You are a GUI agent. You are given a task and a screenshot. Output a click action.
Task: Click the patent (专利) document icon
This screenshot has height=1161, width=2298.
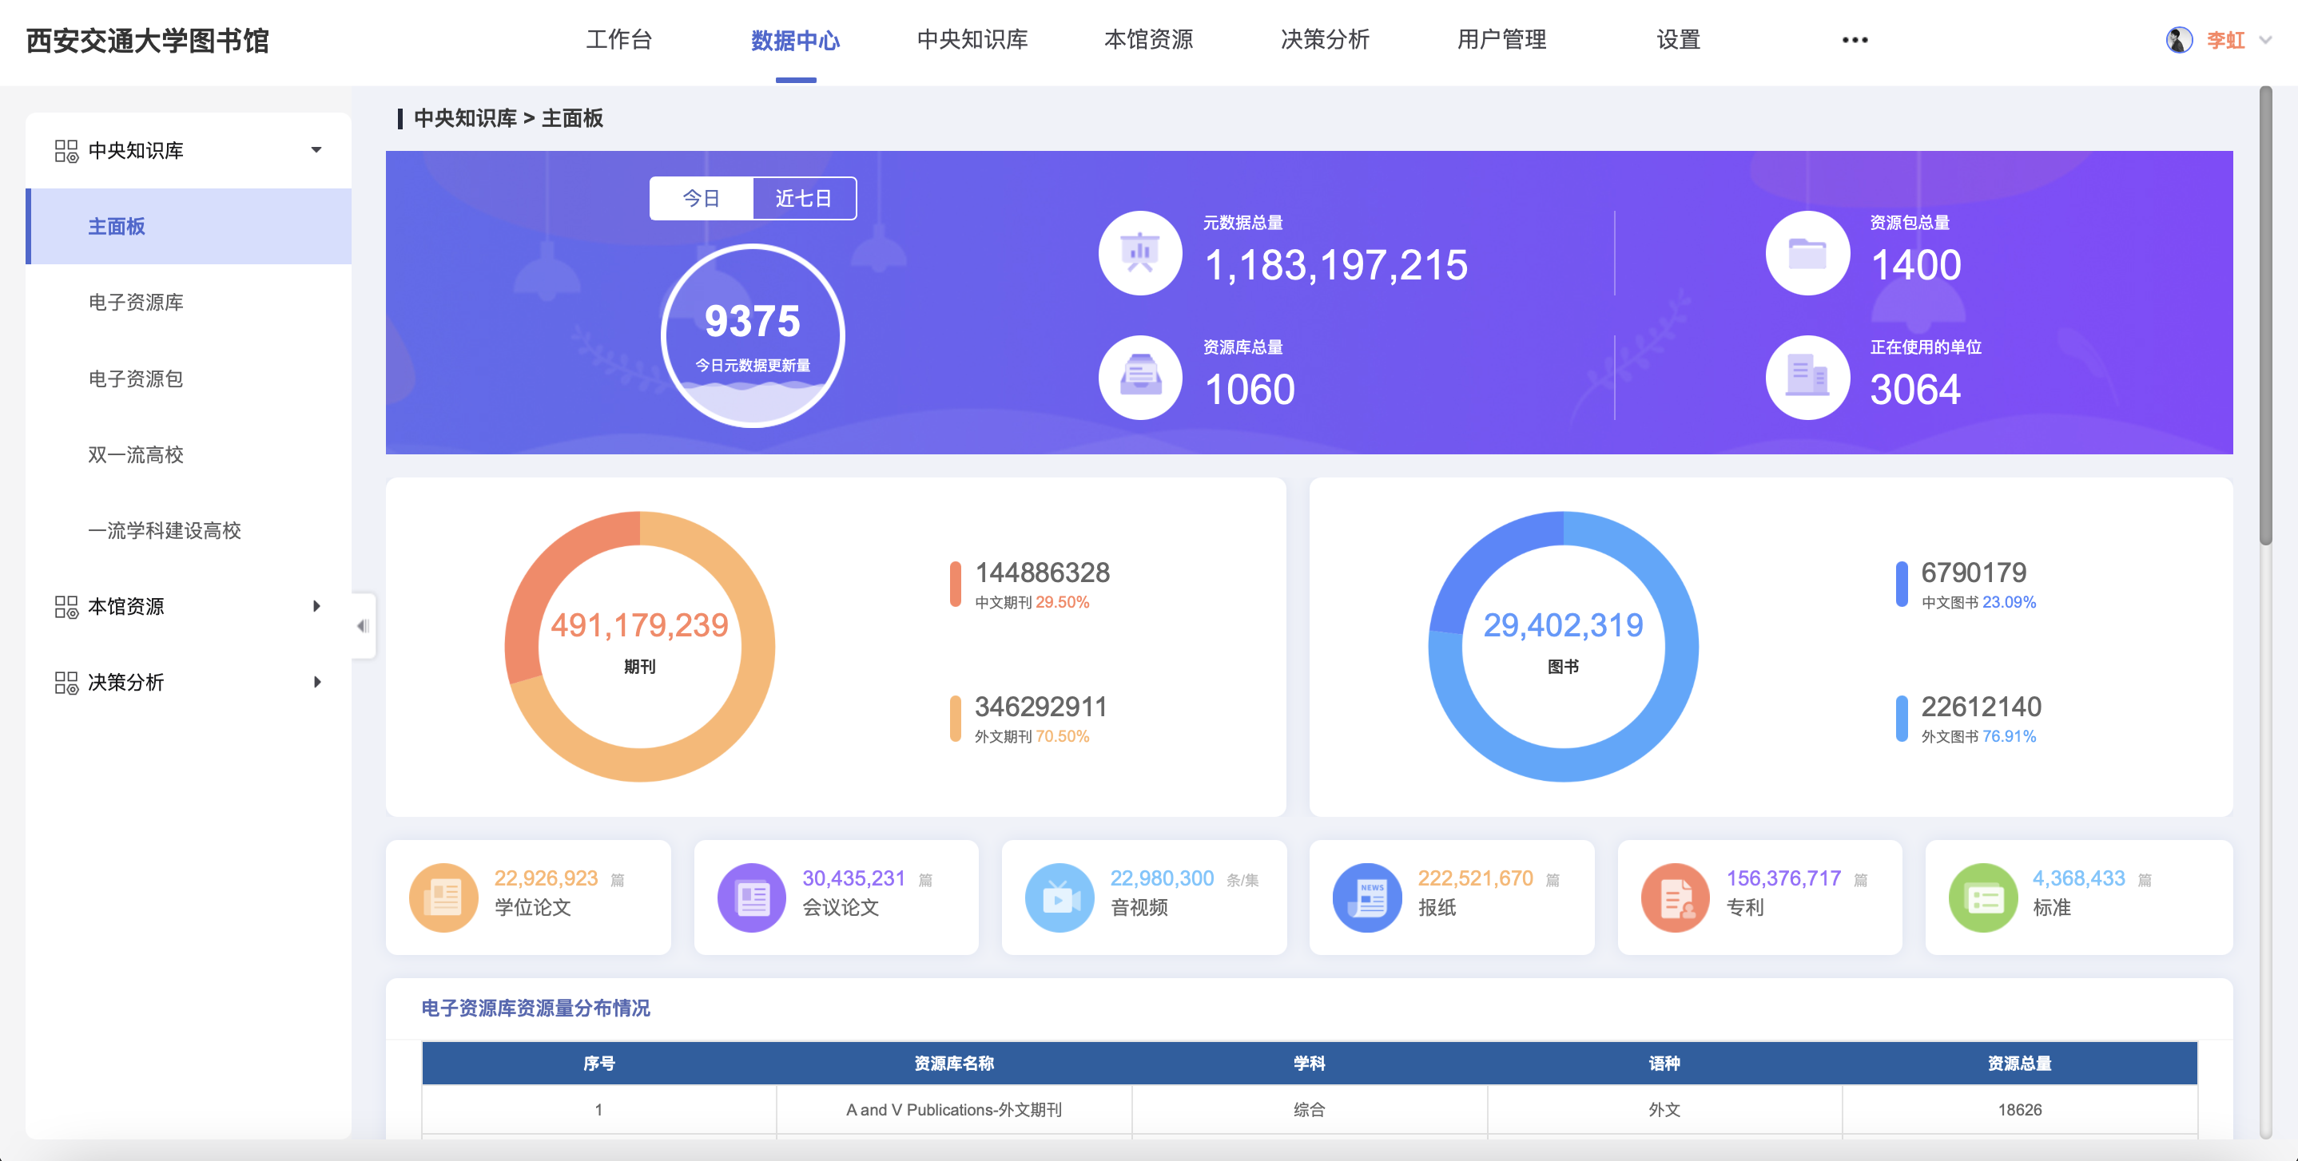(1675, 897)
